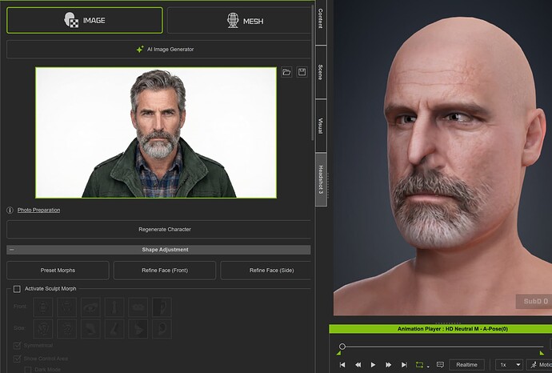Viewport: 552px width, 373px height.
Task: Select Side mouth sculpt icon
Action: pos(138,329)
